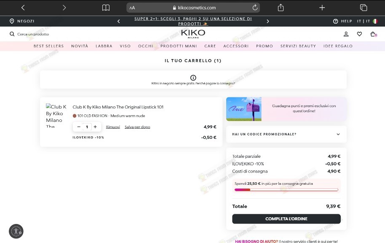Open the browser bookmarks book icon
Viewport: 385px width, 243px height.
[106, 8]
